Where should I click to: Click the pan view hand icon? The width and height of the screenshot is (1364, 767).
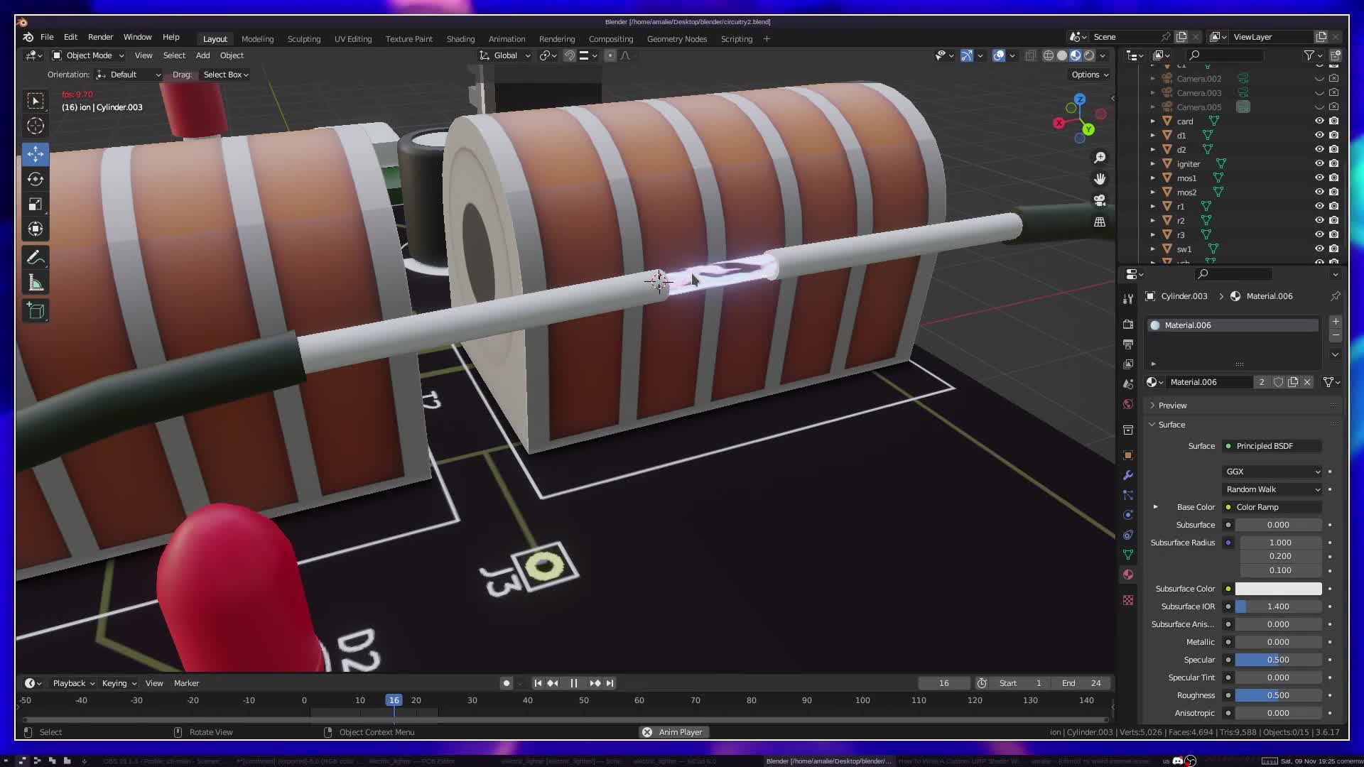point(1100,179)
